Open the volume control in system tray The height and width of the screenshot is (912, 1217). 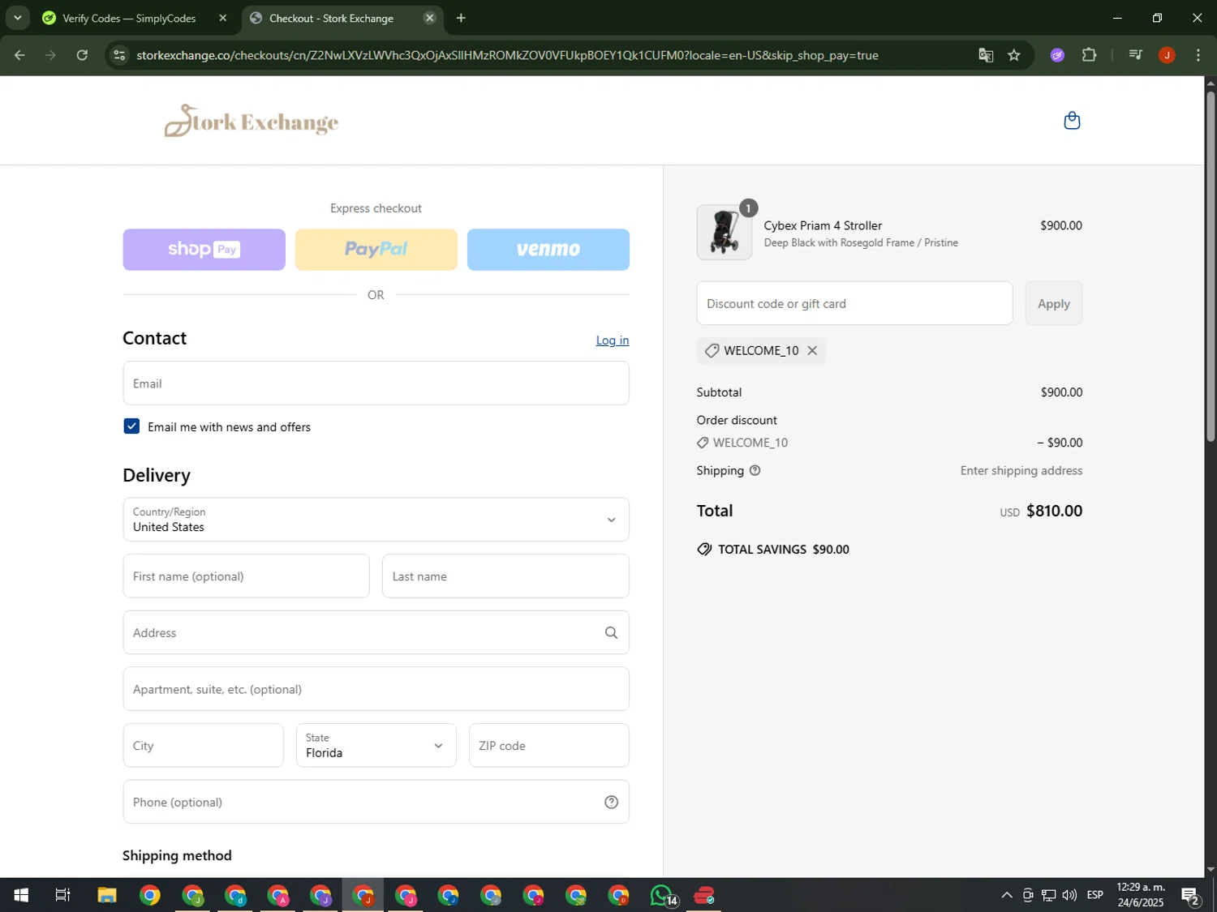(1069, 895)
